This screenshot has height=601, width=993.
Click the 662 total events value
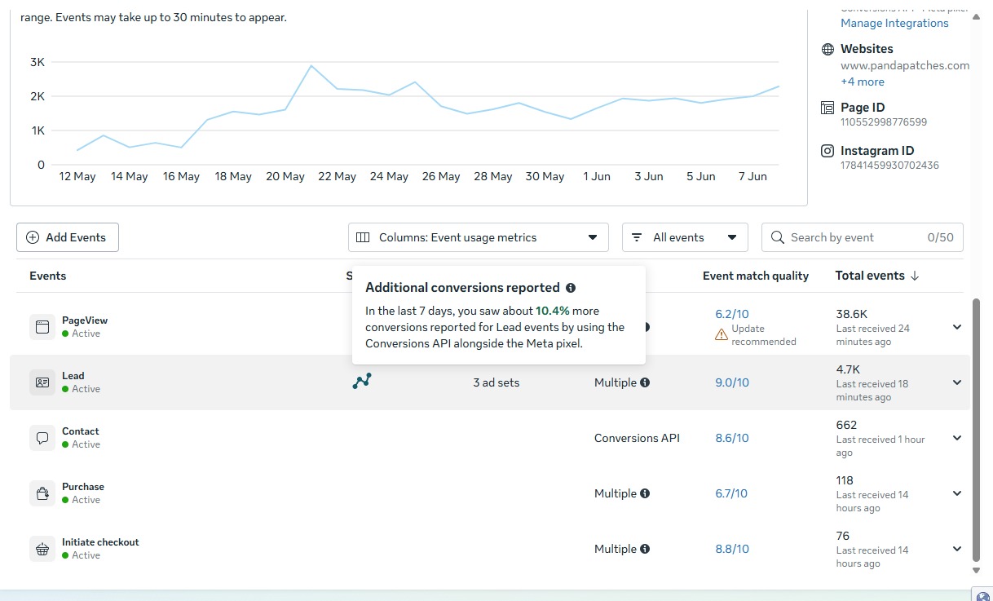coord(846,425)
